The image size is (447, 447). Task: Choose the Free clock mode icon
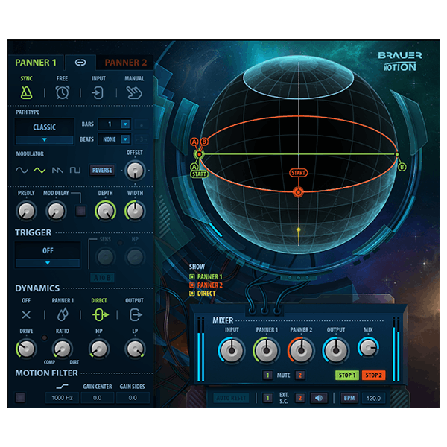[63, 92]
